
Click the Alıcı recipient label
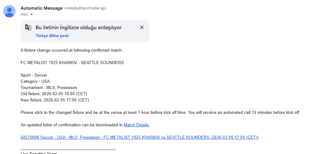[x=24, y=14]
